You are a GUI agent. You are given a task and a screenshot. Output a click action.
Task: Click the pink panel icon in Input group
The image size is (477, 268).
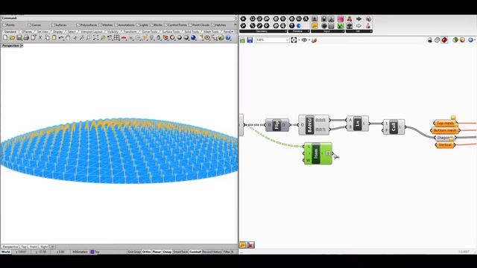[x=341, y=19]
